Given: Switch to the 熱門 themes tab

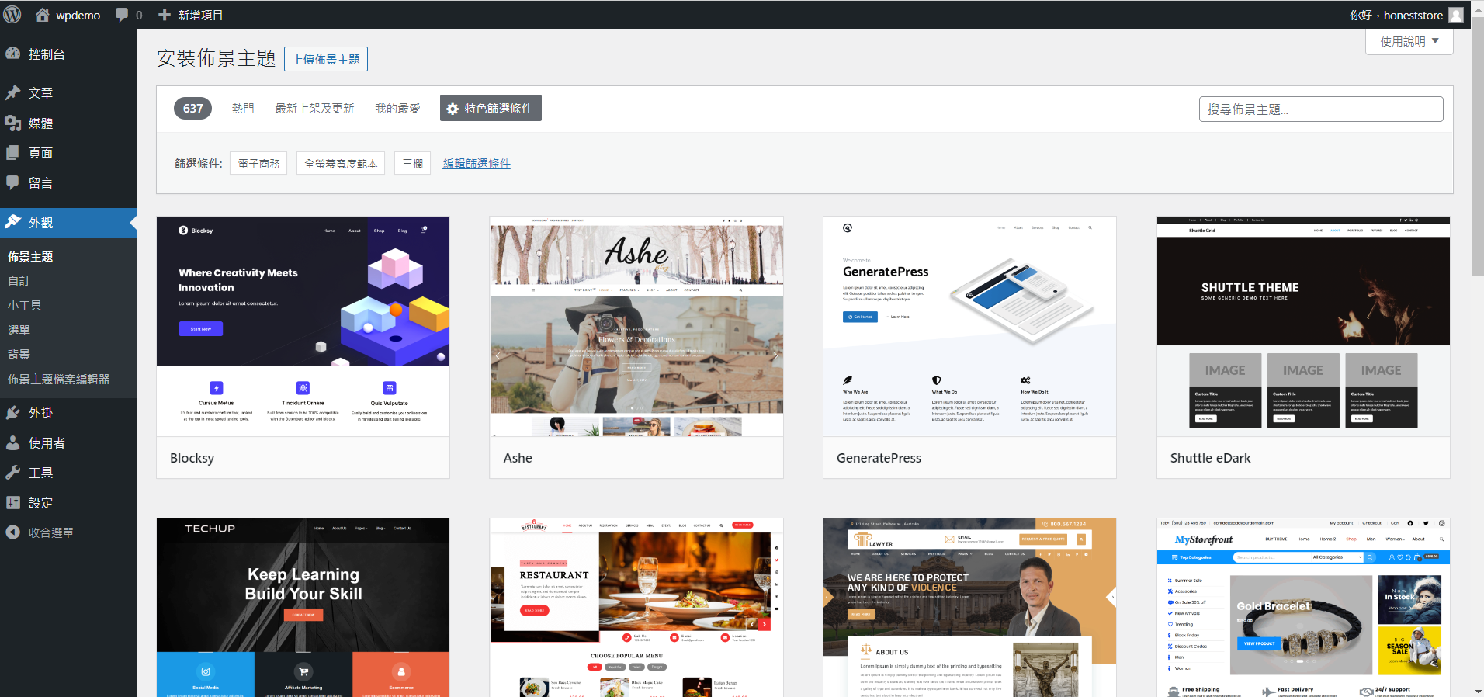Looking at the screenshot, I should coord(243,109).
